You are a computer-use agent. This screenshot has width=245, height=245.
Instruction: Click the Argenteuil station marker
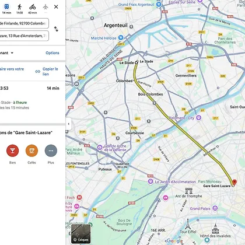pyautogui.click(x=131, y=26)
